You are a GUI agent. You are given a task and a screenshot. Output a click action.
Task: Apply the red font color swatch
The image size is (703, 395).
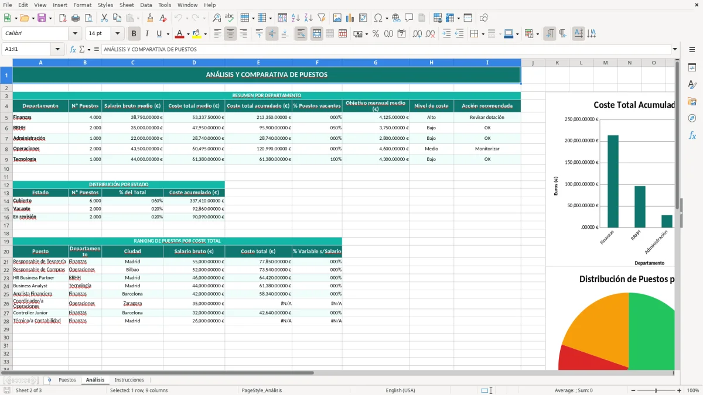tap(180, 34)
